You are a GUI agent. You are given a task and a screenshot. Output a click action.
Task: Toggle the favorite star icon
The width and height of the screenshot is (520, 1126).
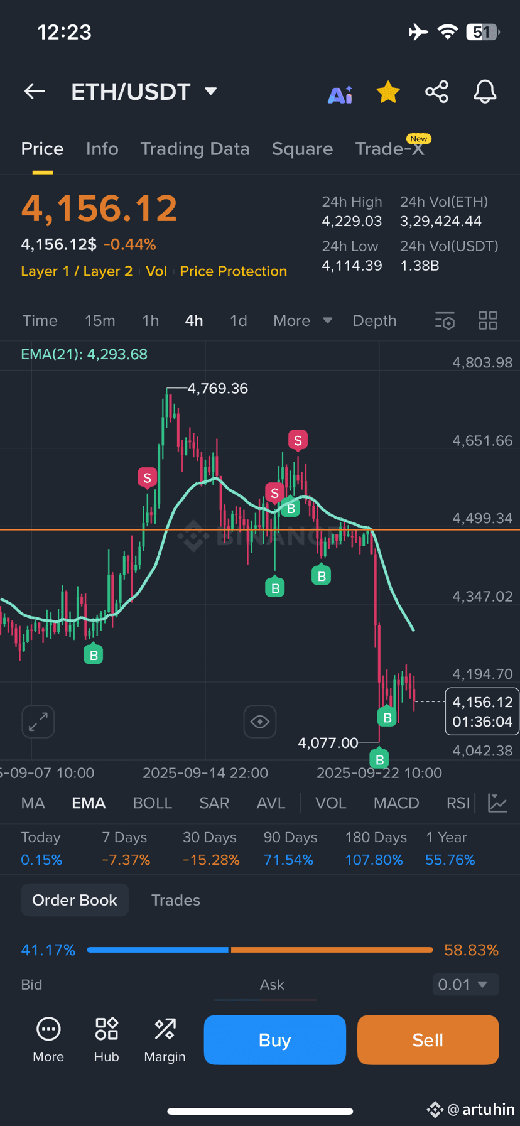[x=388, y=92]
